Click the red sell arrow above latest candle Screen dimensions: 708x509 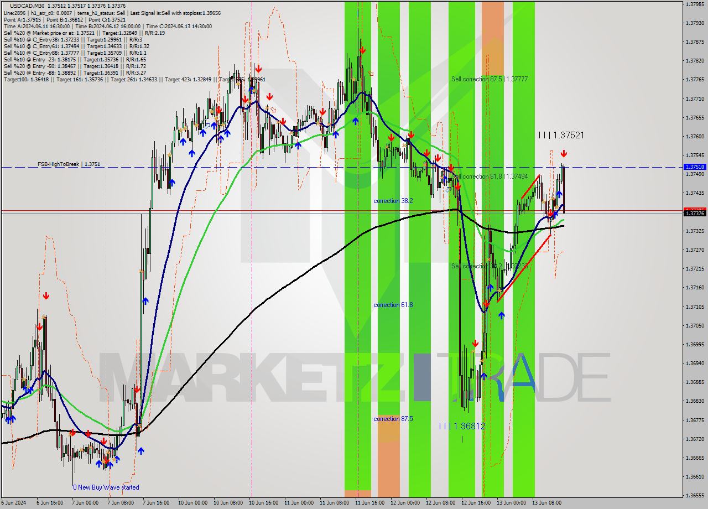coord(564,154)
